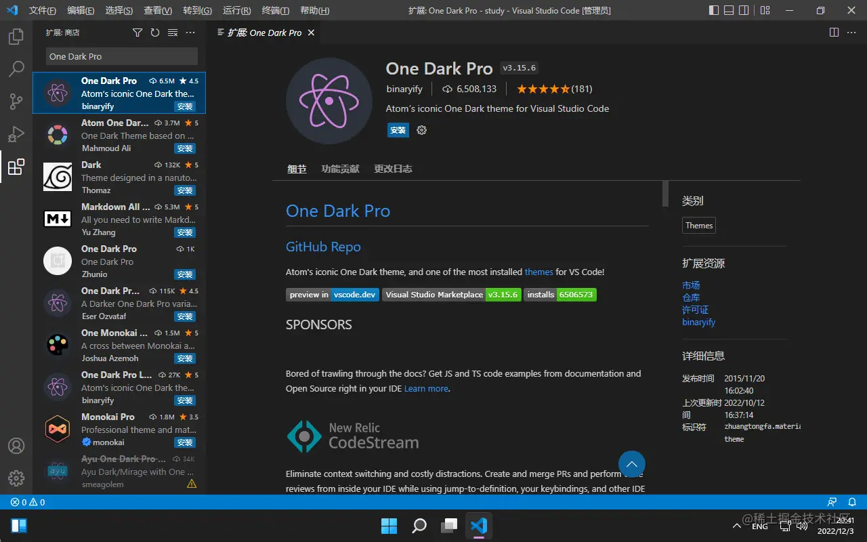Open the 市场 resource link

(691, 285)
